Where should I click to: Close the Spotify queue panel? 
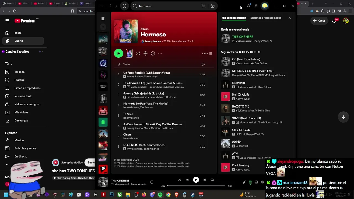(x=290, y=18)
